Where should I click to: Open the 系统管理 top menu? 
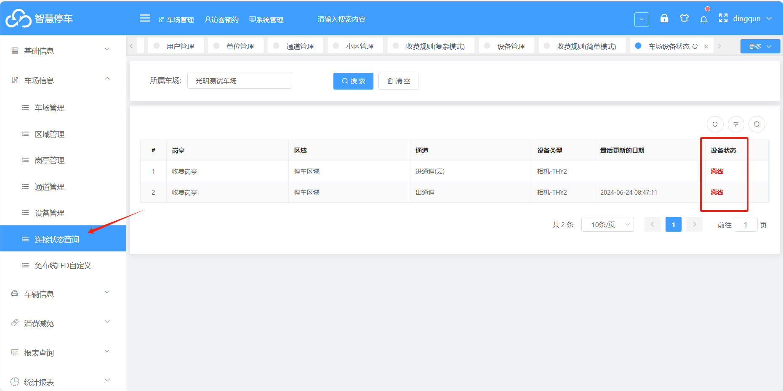coord(266,19)
